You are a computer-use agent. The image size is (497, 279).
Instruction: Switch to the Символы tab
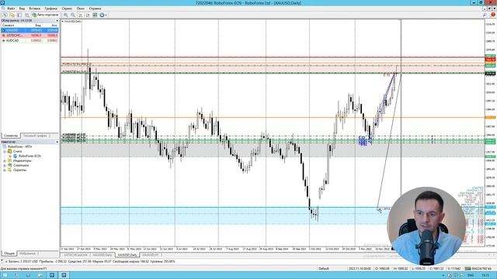11,136
